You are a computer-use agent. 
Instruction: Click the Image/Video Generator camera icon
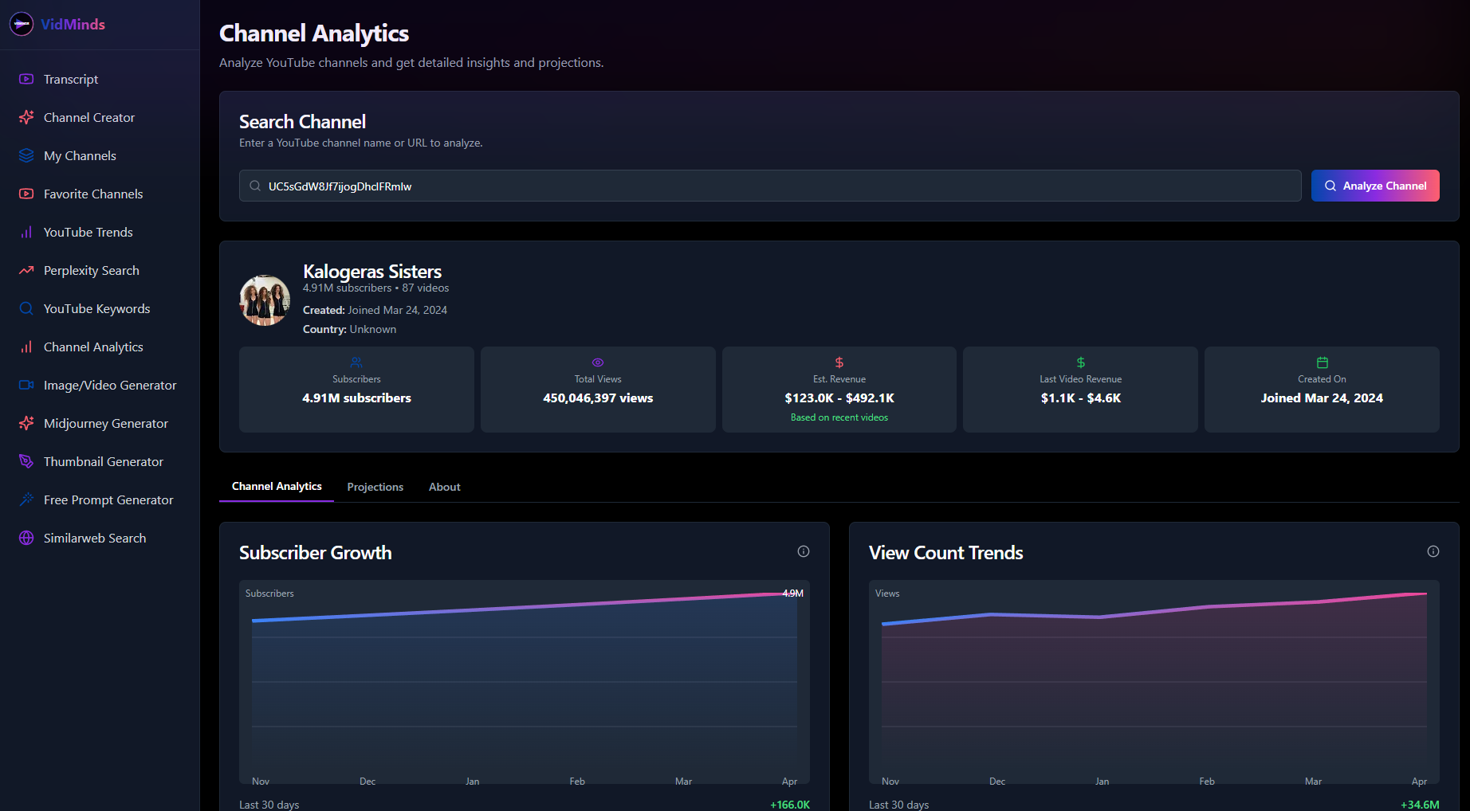tap(26, 385)
